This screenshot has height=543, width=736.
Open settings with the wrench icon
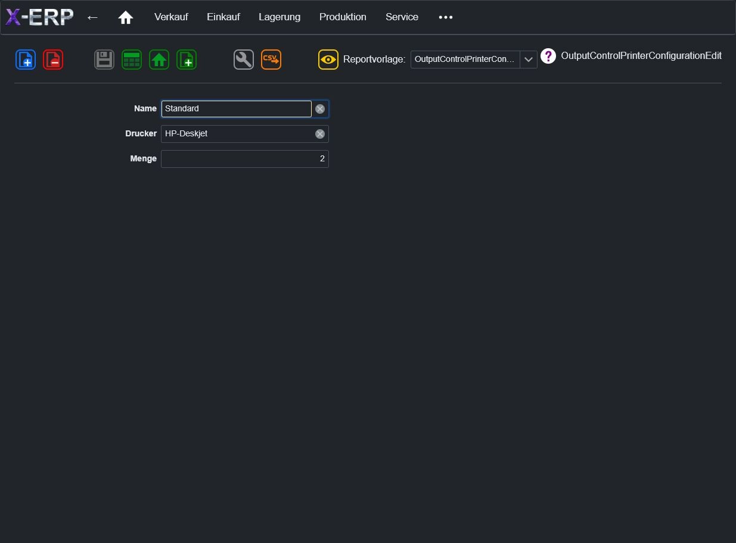(244, 60)
